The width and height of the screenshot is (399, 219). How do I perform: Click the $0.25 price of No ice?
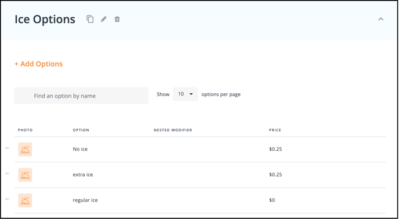click(275, 149)
